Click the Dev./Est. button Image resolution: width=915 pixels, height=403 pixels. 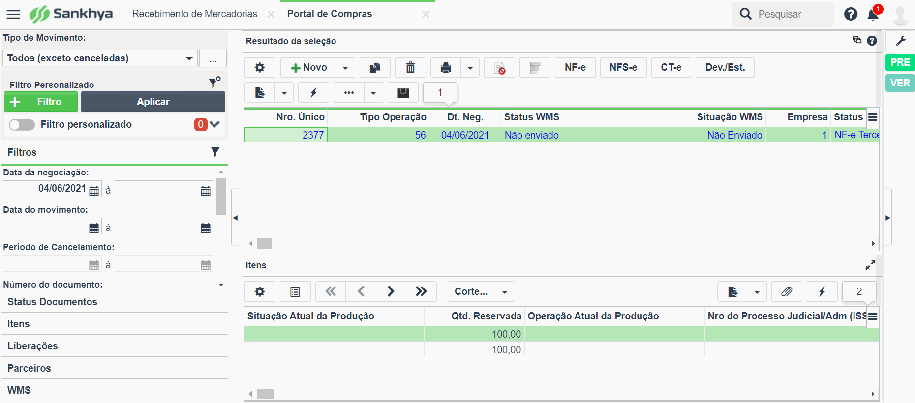725,67
